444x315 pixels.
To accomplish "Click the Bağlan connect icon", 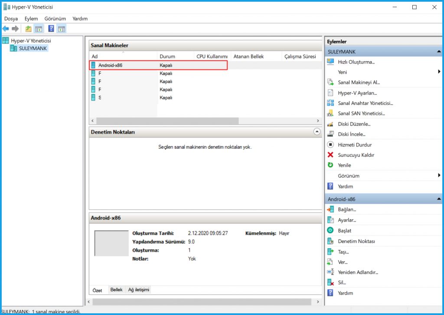I will coord(330,209).
